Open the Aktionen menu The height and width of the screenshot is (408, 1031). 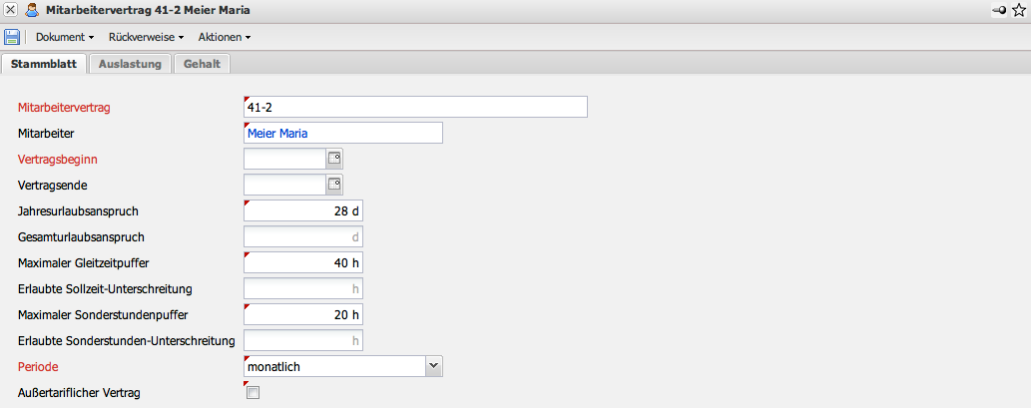point(224,37)
